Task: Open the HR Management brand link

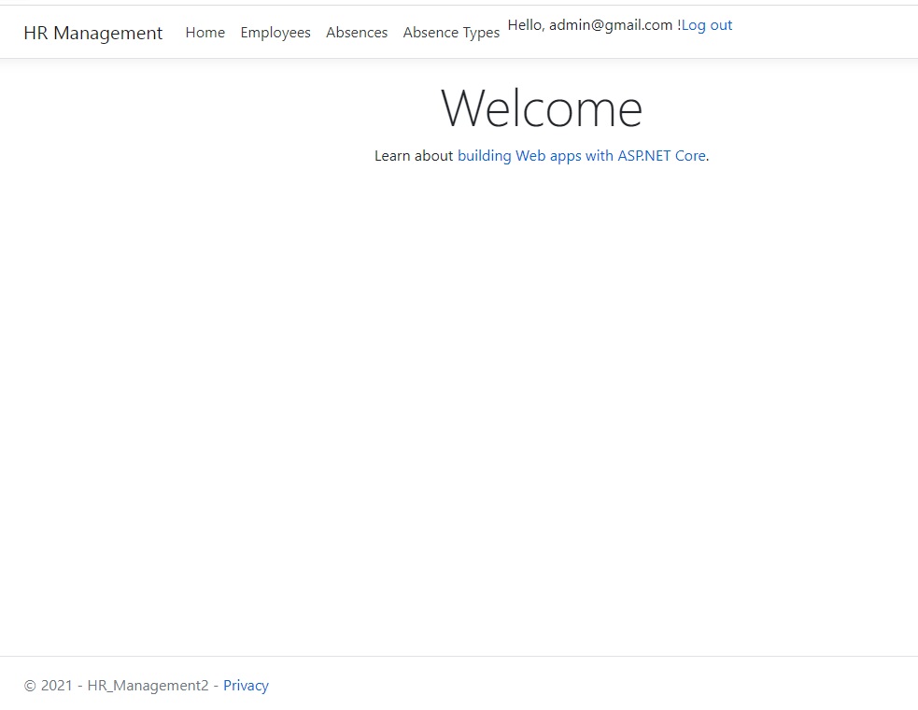Action: point(93,33)
